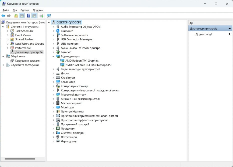Click the Scan for hardware changes icon

tap(49, 16)
